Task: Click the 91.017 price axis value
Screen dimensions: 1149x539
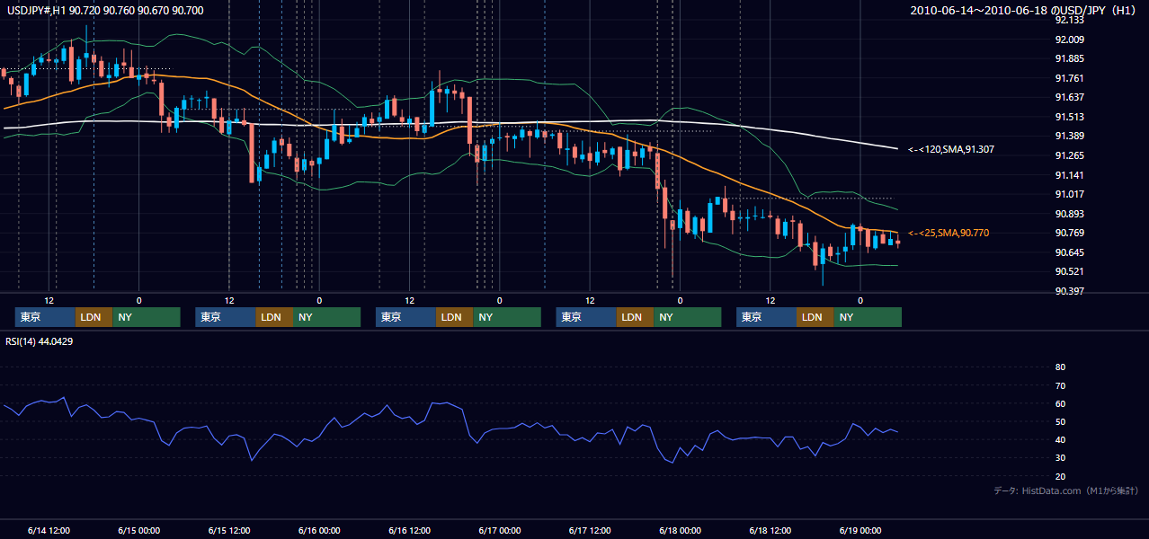Action: 1069,194
